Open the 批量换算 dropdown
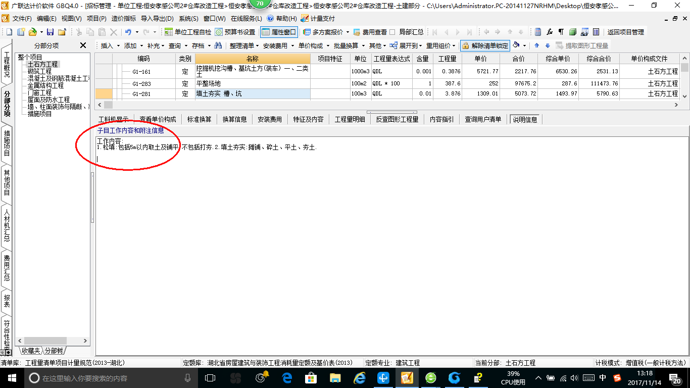690x388 pixels. pyautogui.click(x=349, y=45)
